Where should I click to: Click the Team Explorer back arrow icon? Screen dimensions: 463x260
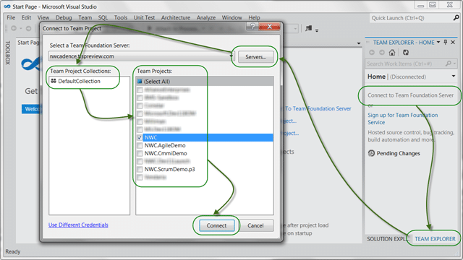(x=372, y=53)
